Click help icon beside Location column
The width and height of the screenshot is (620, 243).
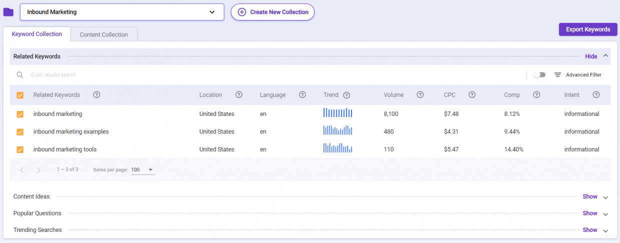(239, 95)
